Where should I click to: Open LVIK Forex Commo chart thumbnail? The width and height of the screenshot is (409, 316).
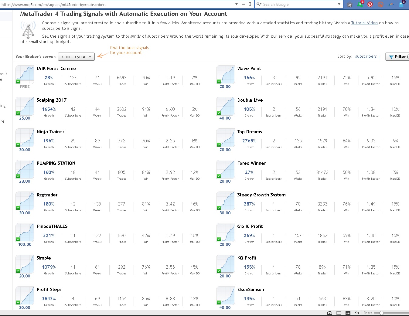click(x=25, y=75)
